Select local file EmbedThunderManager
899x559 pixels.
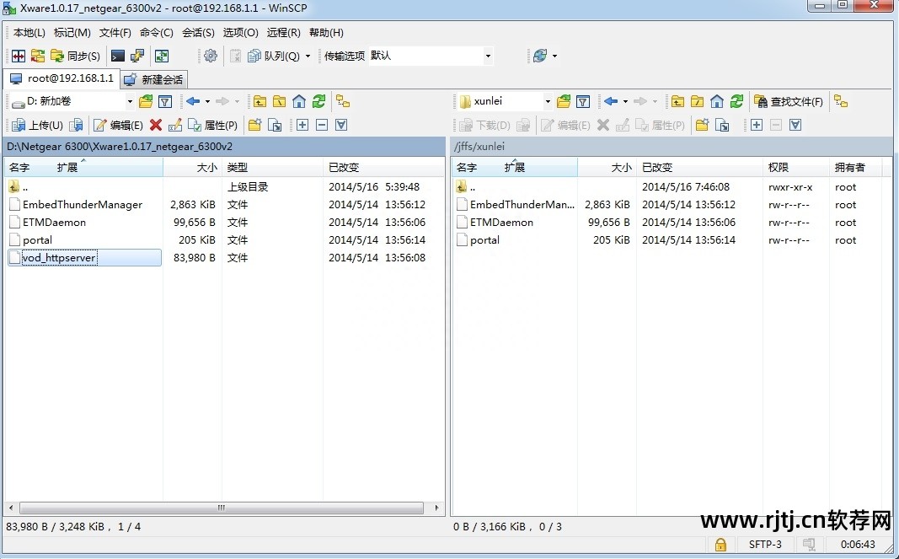(82, 204)
